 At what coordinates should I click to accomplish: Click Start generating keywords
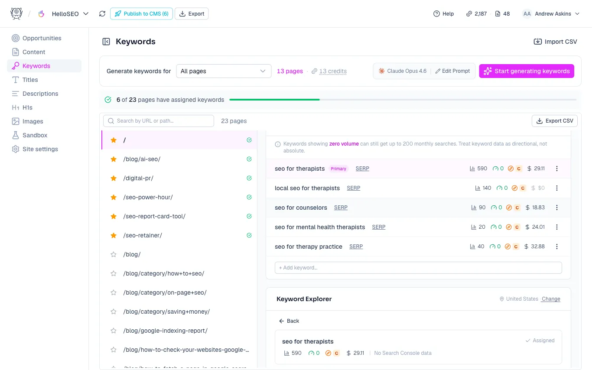[527, 71]
